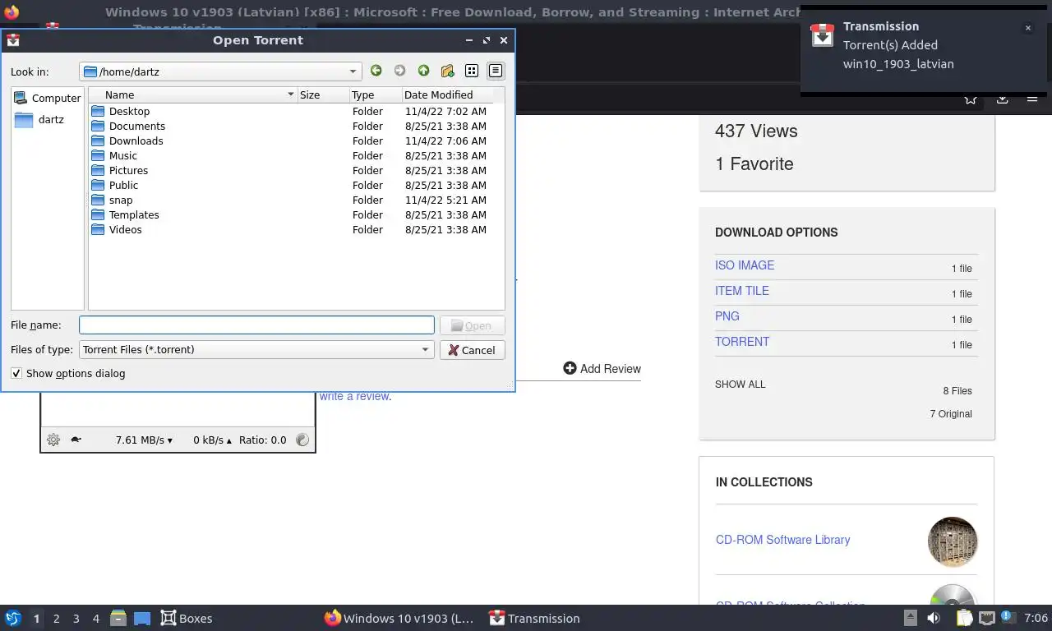Switch to workspace 4
Image resolution: width=1052 pixels, height=631 pixels.
pyautogui.click(x=96, y=619)
